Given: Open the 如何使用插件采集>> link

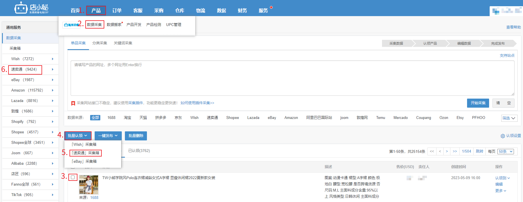Looking at the screenshot, I should tap(197, 103).
